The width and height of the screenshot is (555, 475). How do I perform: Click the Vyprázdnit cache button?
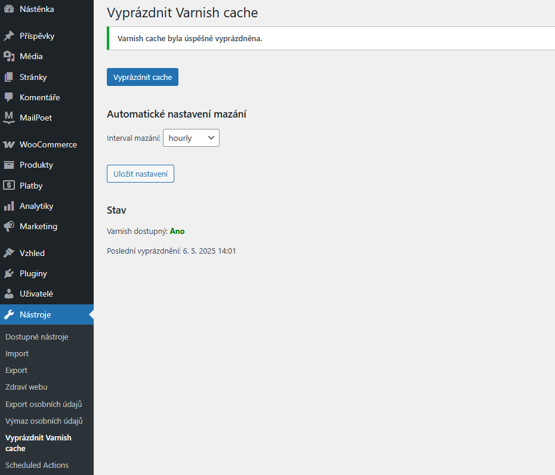click(x=143, y=77)
